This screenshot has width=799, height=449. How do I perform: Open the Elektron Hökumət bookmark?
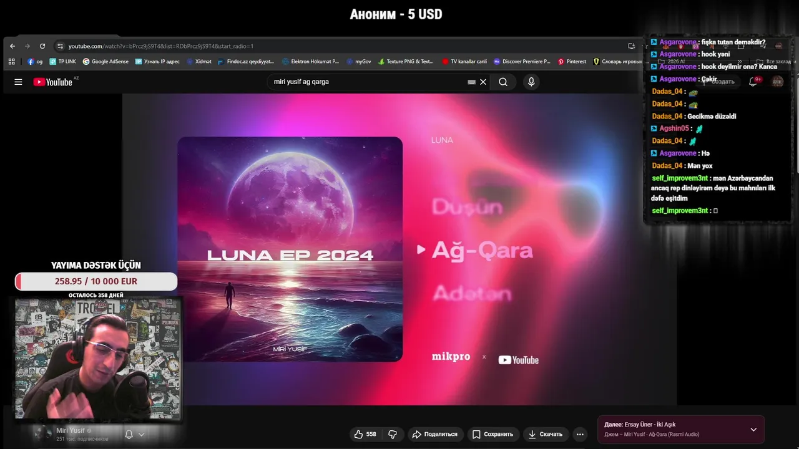coord(310,62)
